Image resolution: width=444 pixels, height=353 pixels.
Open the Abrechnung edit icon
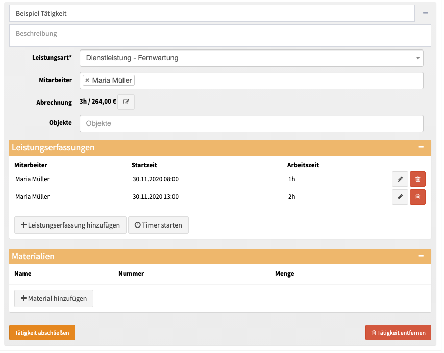click(126, 102)
